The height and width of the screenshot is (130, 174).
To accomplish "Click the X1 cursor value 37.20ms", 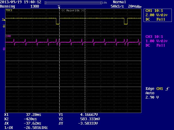I will 33,115.
